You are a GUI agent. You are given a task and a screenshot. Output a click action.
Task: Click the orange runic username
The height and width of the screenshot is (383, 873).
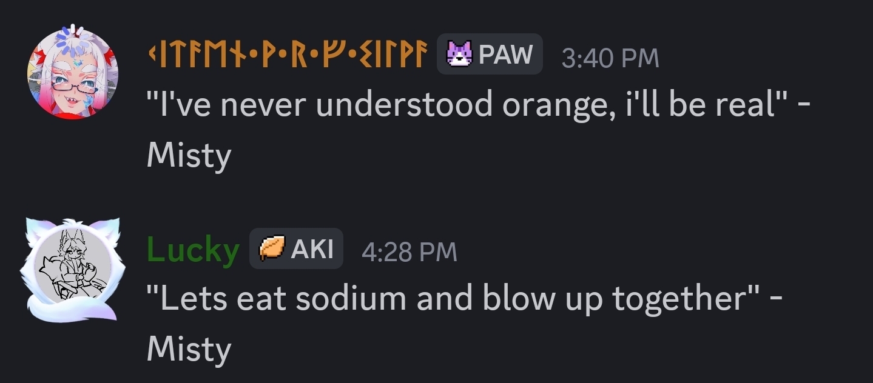(288, 56)
